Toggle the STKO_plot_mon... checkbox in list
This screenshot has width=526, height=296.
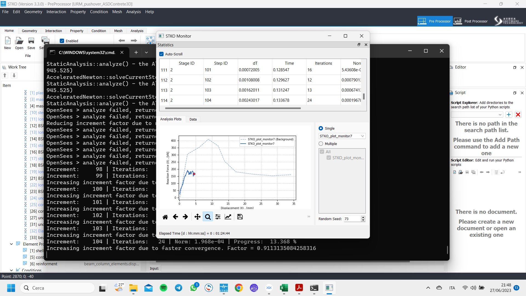pos(329,158)
